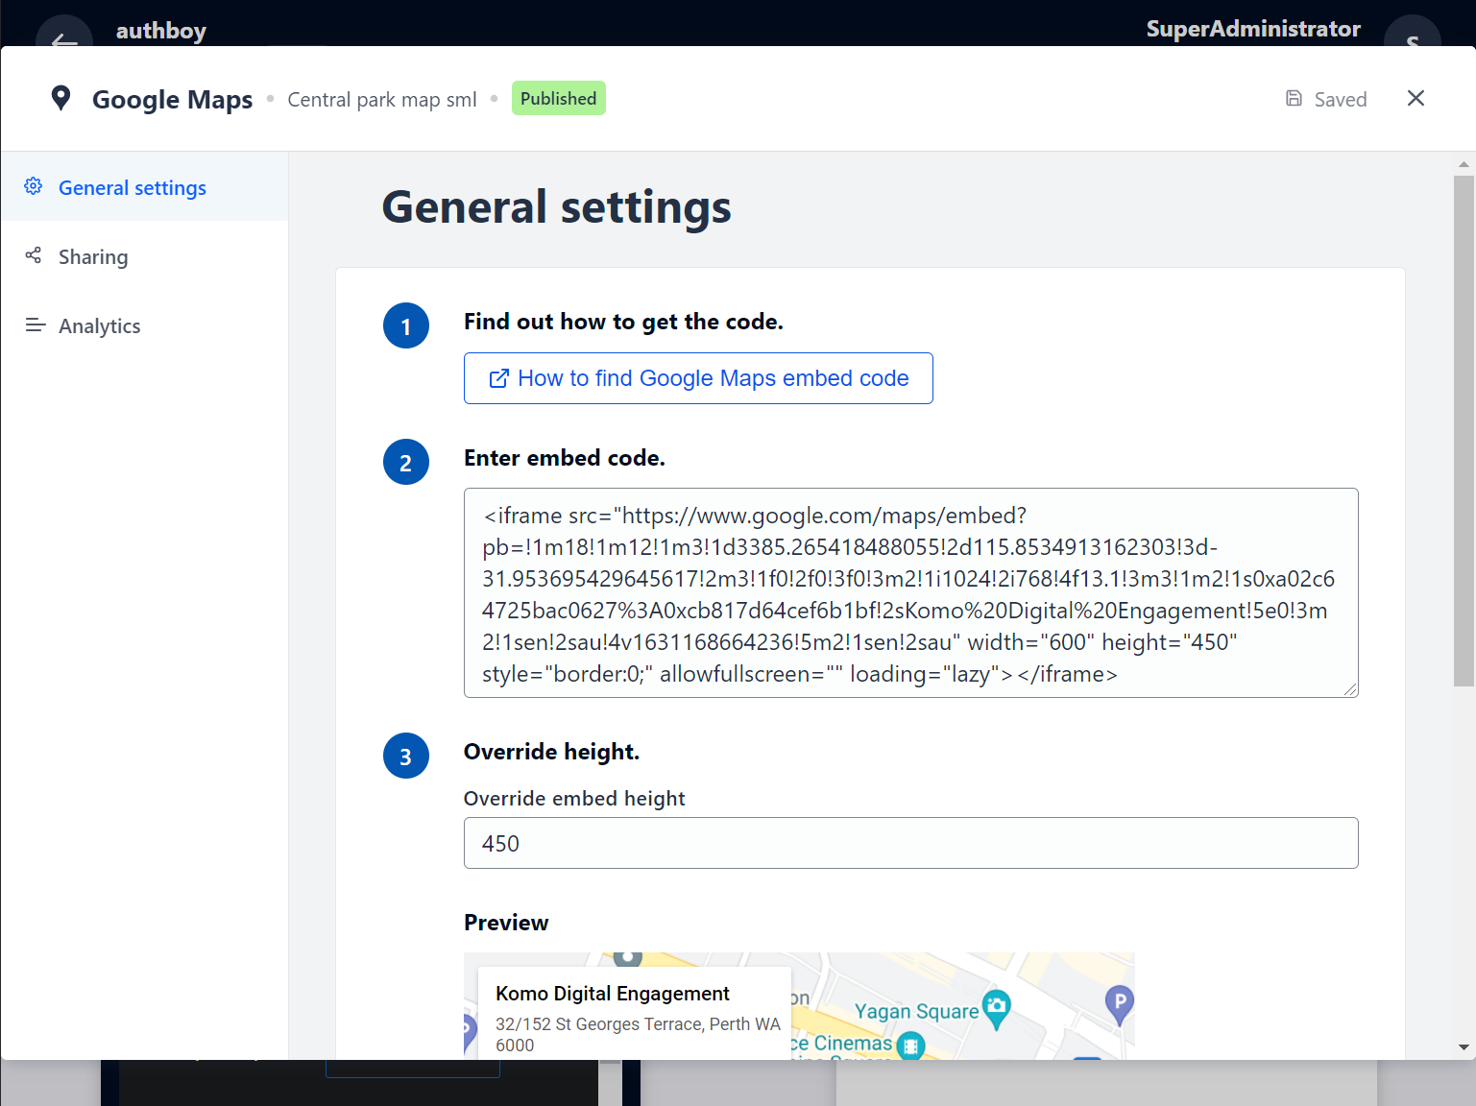Open How to find Google Maps embed code
The width and height of the screenshot is (1476, 1106).
click(697, 378)
